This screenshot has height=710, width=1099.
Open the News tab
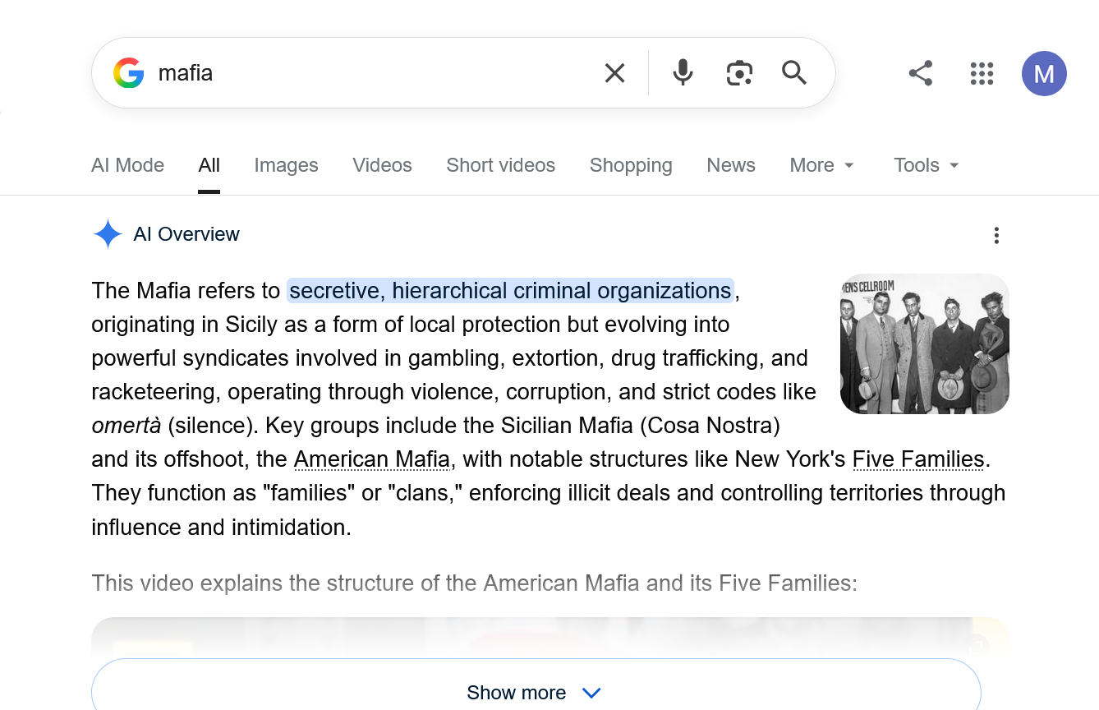click(x=730, y=165)
